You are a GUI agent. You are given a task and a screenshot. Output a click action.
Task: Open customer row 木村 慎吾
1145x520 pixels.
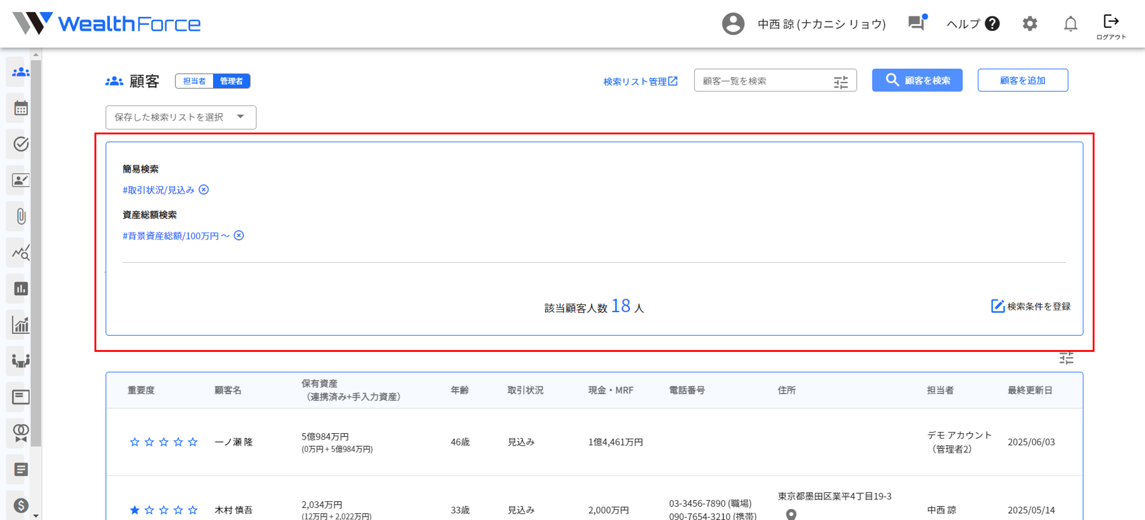[594, 498]
